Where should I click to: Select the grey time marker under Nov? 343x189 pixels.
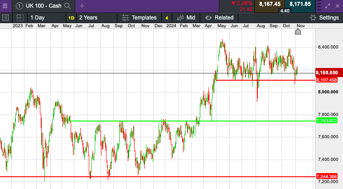298,32
